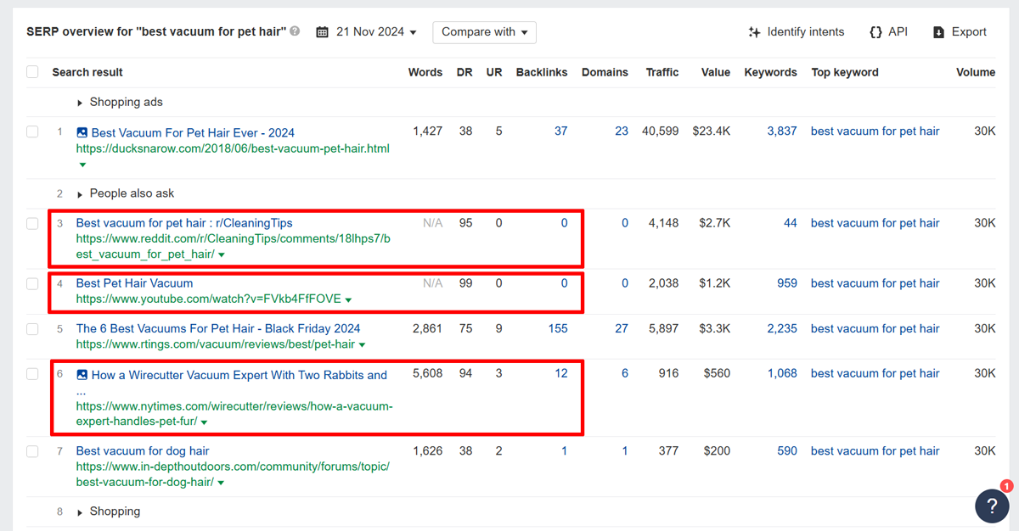Click the DR column header
This screenshot has width=1019, height=531.
pos(464,72)
